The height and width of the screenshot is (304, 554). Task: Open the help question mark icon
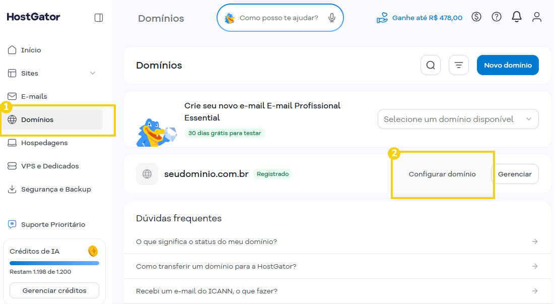pyautogui.click(x=497, y=17)
